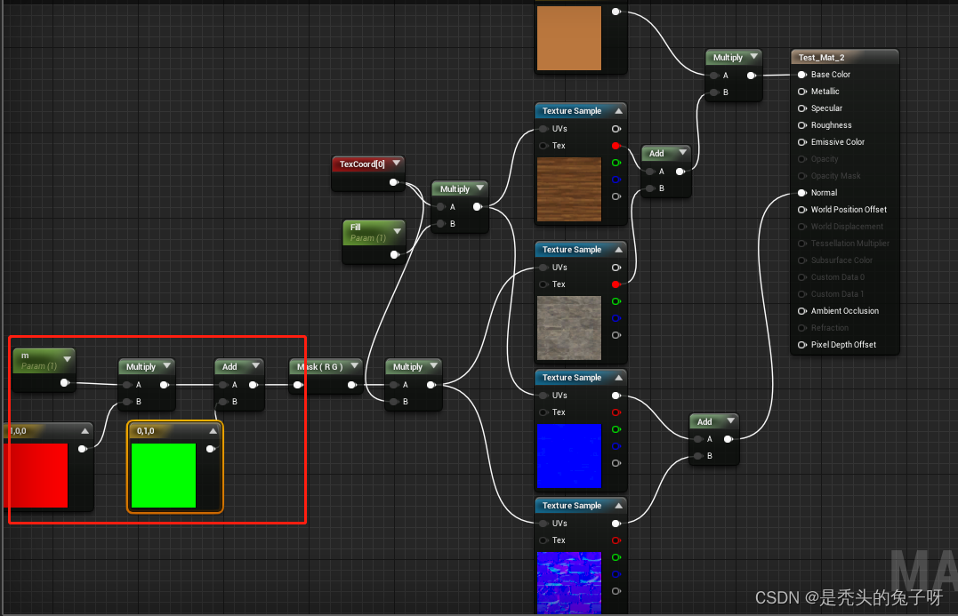Viewport: 958px width, 616px height.
Task: Click the Ambient Occlusion input pin
Action: click(802, 311)
